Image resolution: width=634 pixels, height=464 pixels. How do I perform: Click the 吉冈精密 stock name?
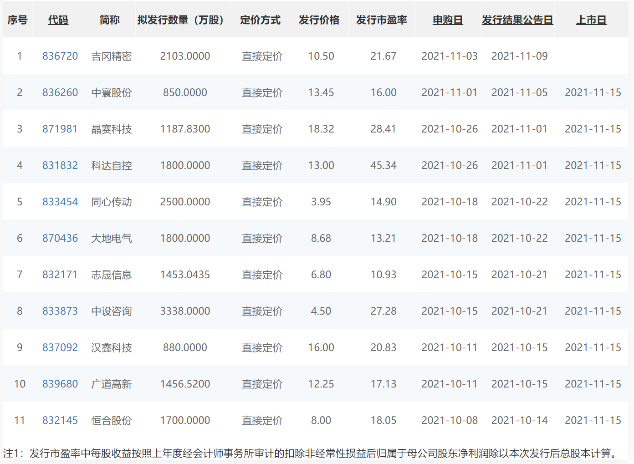tap(112, 56)
